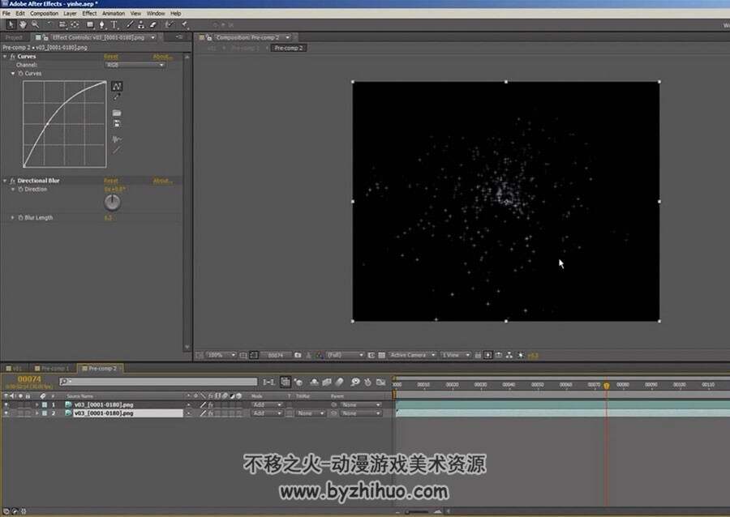Click Reset for Curves effect
This screenshot has width=730, height=517.
(x=111, y=56)
